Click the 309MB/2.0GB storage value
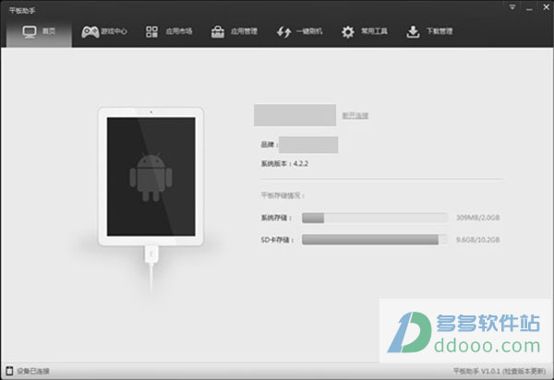This screenshot has width=554, height=380. (x=477, y=218)
